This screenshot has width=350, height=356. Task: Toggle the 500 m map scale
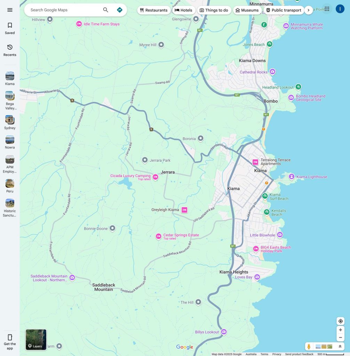(331, 354)
